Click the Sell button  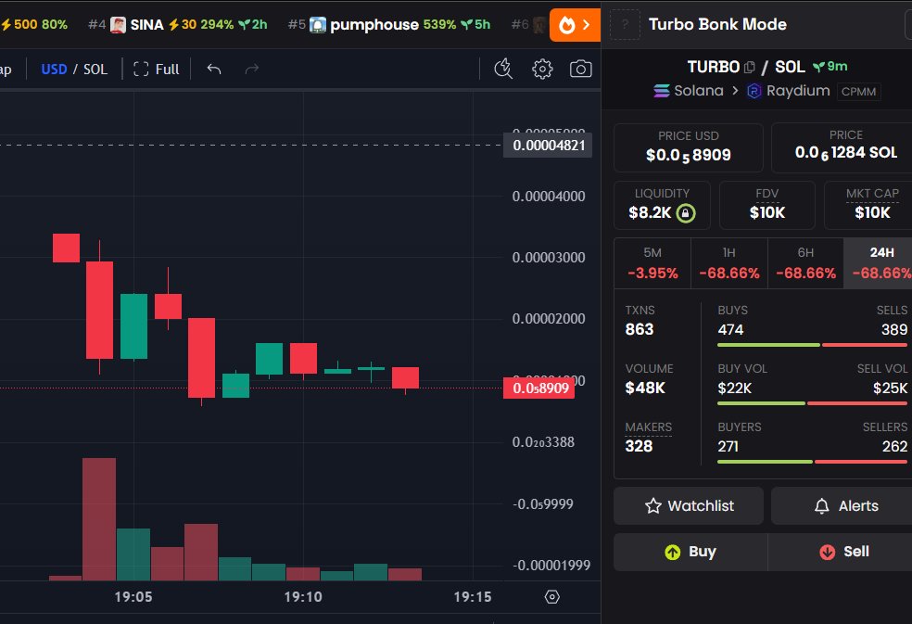click(x=840, y=552)
